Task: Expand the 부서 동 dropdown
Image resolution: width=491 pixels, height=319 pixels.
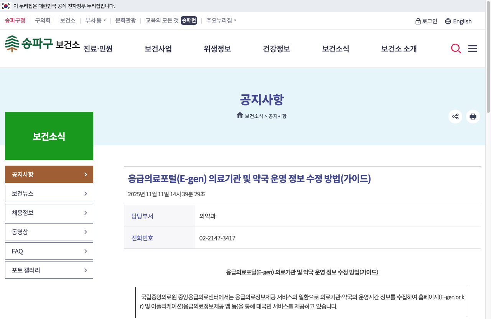Action: pos(96,20)
